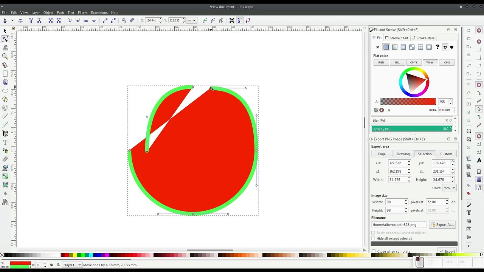Select the 3D Box tool

click(5, 82)
